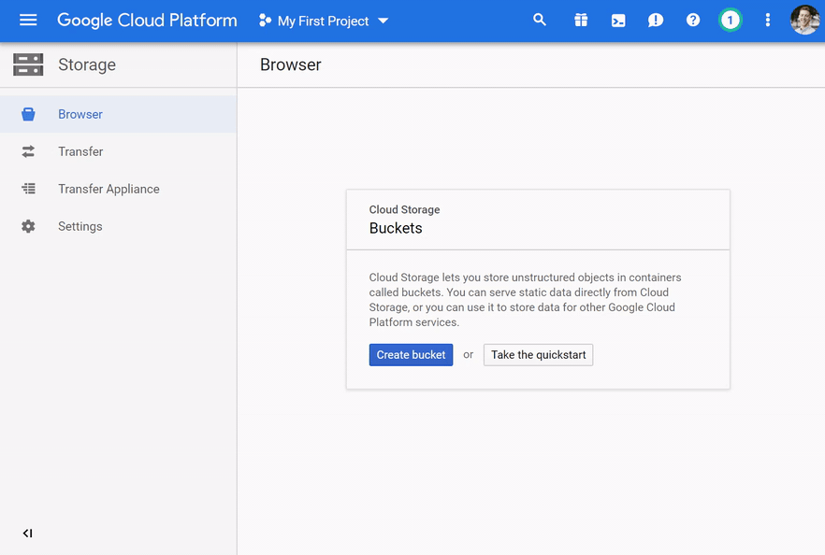This screenshot has height=555, width=825.
Task: Open the gift free trial icon
Action: [581, 21]
